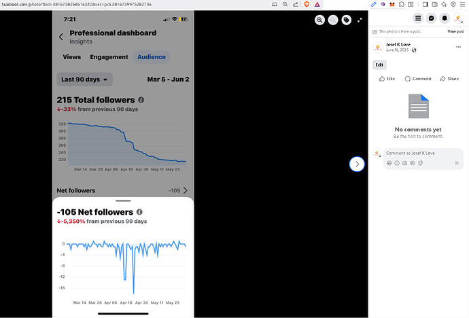
Task: Open Messenger chats
Action: pos(431,18)
